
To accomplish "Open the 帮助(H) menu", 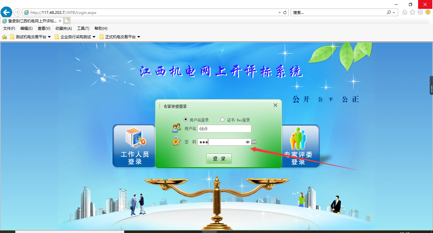I will 101,28.
